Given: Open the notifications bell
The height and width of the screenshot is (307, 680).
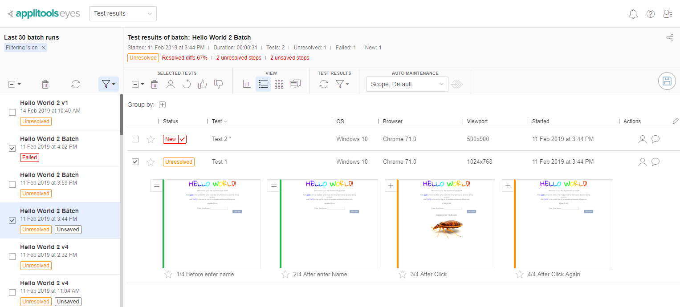Looking at the screenshot, I should [633, 14].
